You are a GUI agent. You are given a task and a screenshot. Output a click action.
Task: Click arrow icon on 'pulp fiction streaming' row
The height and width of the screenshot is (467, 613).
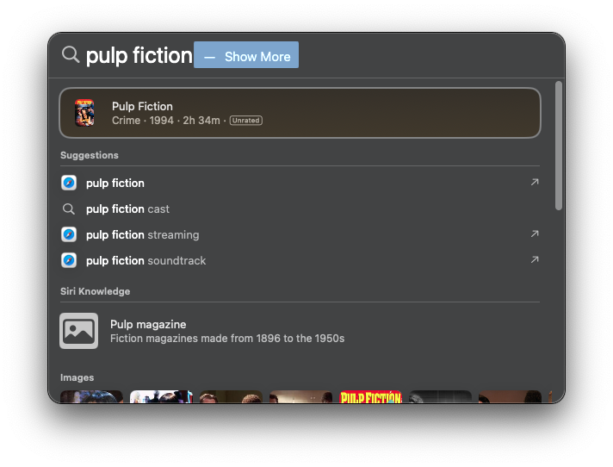tap(535, 233)
